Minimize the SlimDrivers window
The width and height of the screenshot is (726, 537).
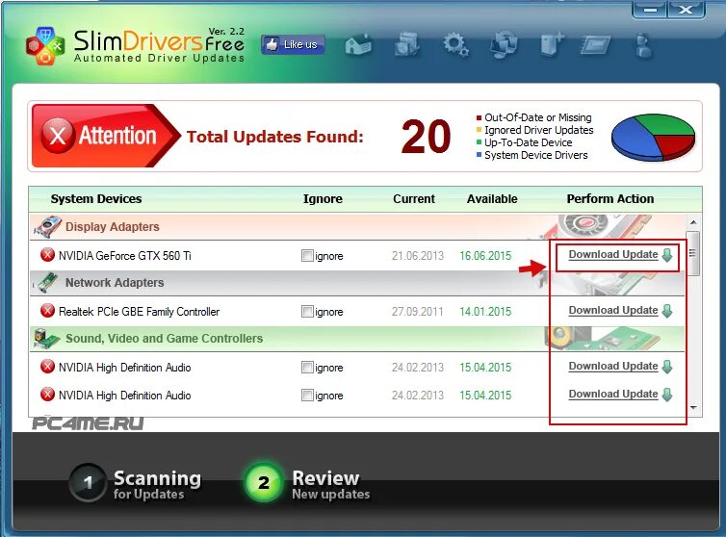[650, 10]
